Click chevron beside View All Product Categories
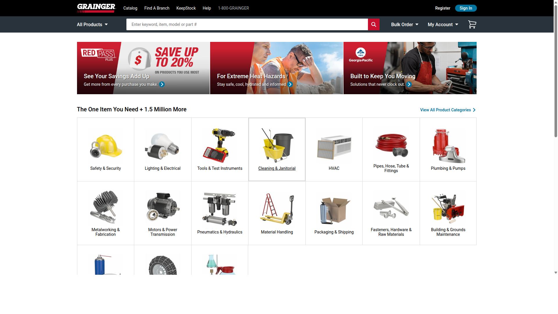 click(x=474, y=110)
